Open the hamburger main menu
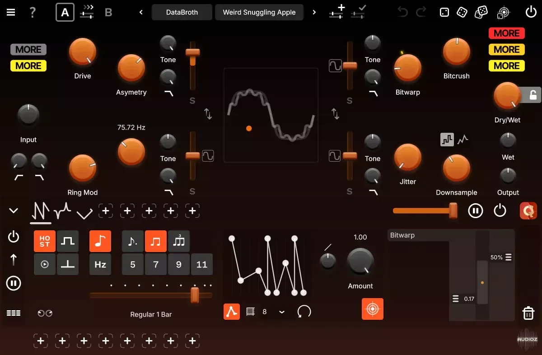 pyautogui.click(x=10, y=12)
